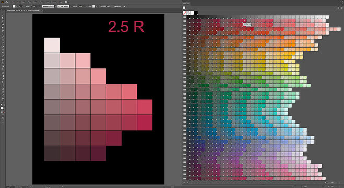Click the Document Setup button

coord(105,7)
